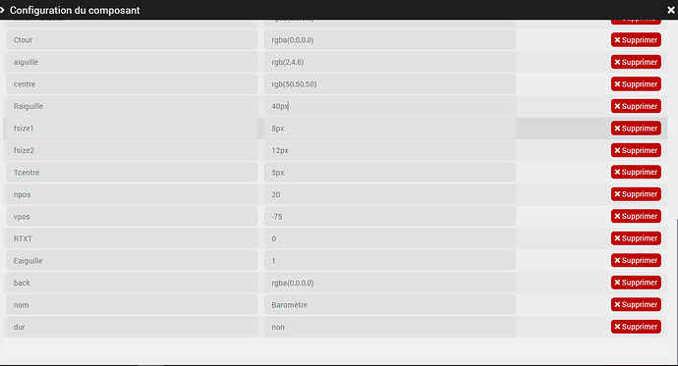Select the RTXT value field
The width and height of the screenshot is (678, 366).
coord(390,238)
